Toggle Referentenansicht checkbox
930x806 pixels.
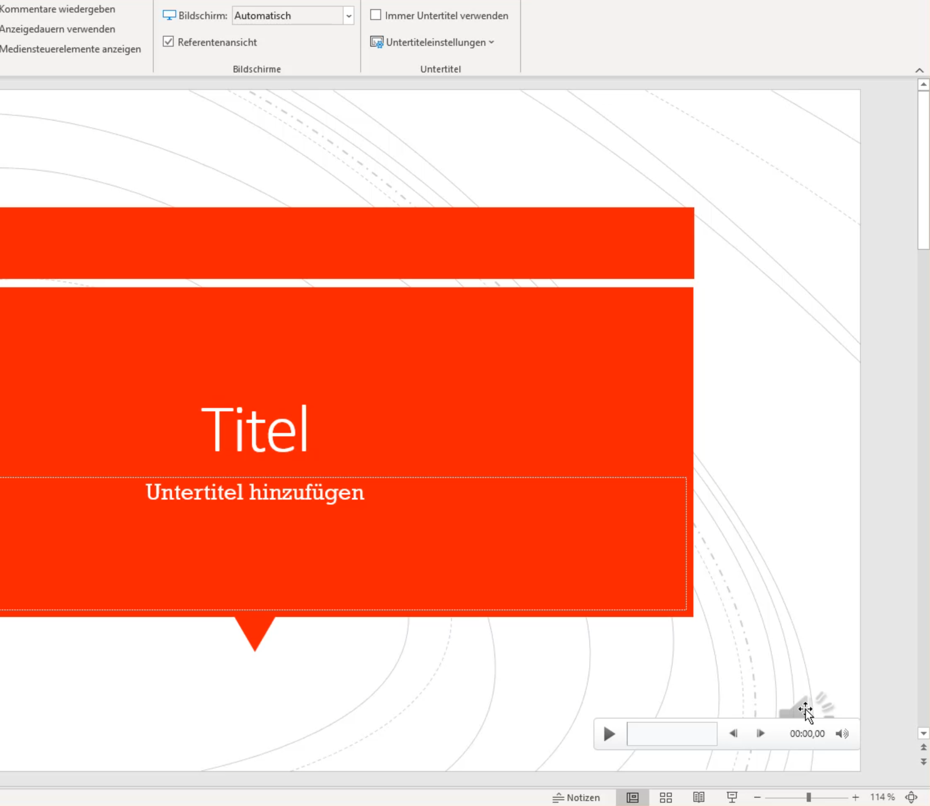168,42
